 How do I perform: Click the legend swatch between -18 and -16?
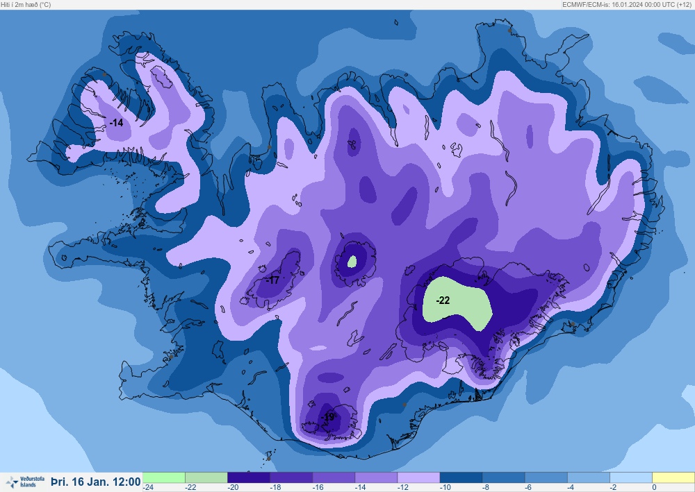point(291,477)
